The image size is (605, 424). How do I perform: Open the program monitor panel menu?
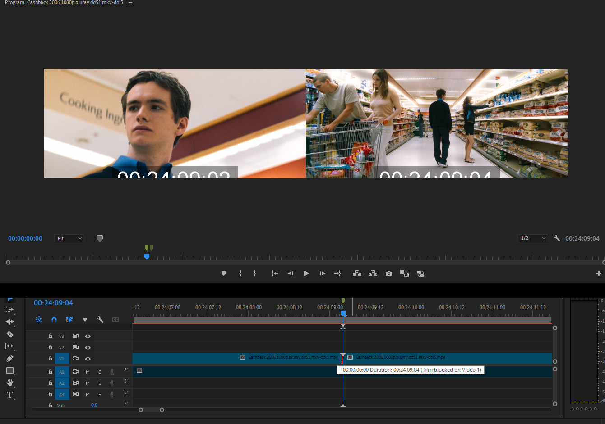[x=130, y=3]
